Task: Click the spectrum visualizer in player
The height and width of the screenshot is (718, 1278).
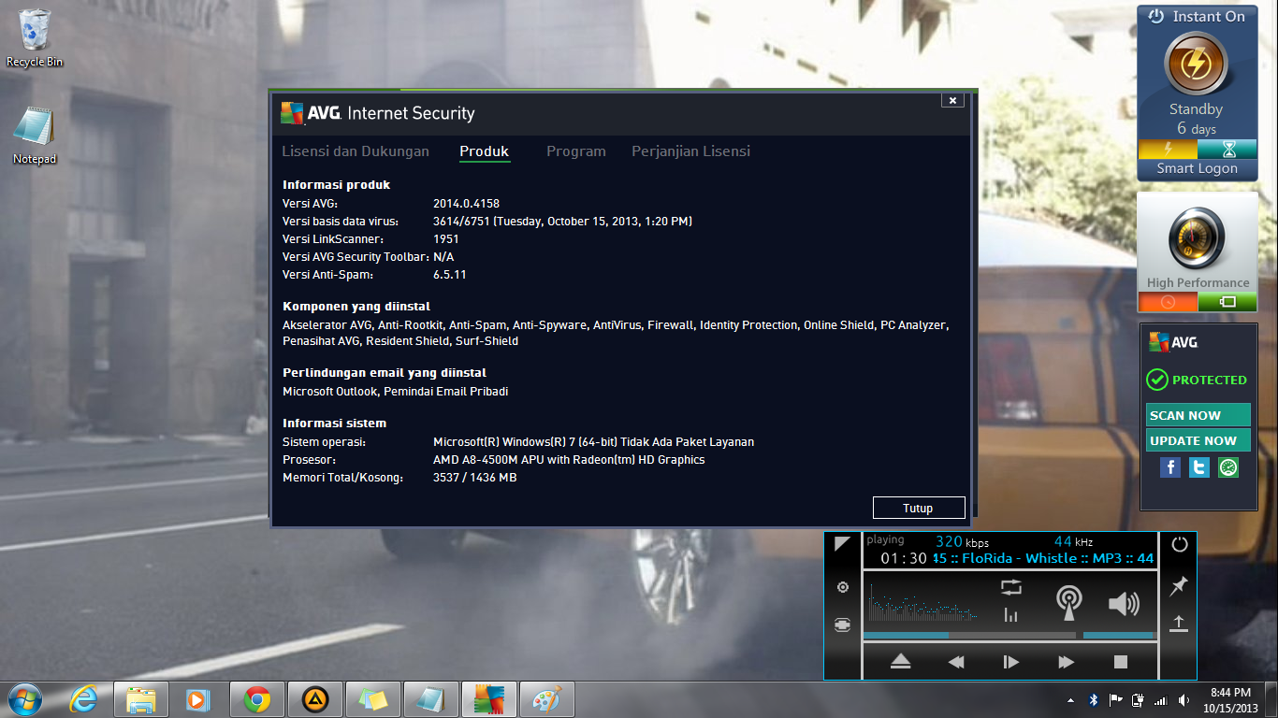Action: [924, 602]
